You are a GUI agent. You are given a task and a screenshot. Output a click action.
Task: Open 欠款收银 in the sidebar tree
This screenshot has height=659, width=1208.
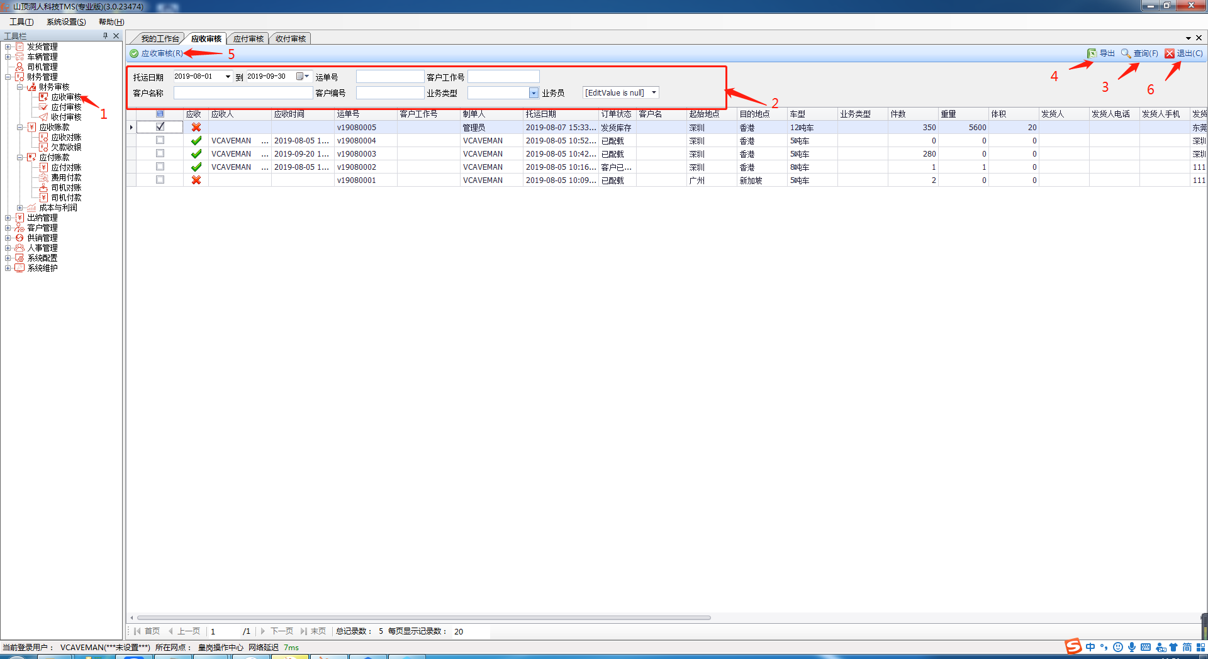pos(66,147)
